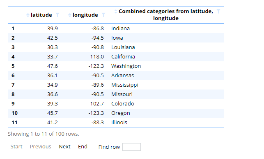Sort by Combined categories column arrows
The height and width of the screenshot is (159, 264).
(115, 11)
